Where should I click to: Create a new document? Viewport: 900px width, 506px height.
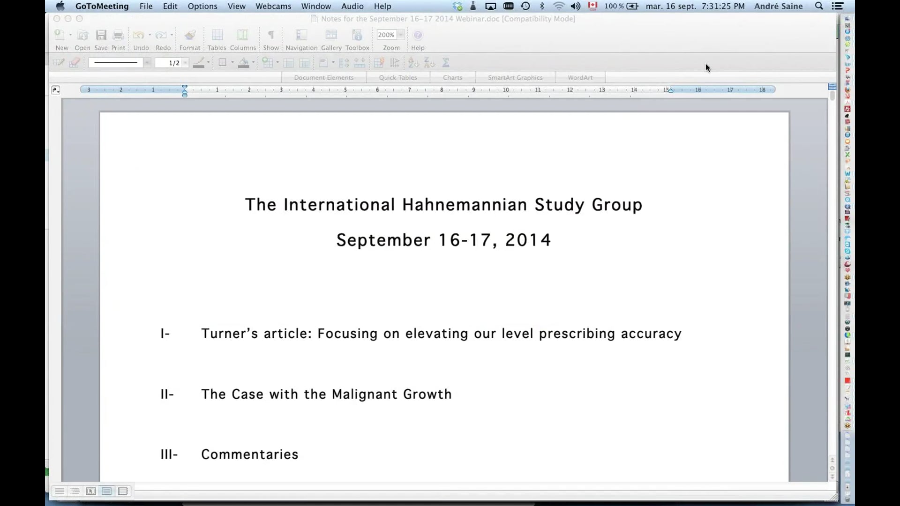coord(60,35)
